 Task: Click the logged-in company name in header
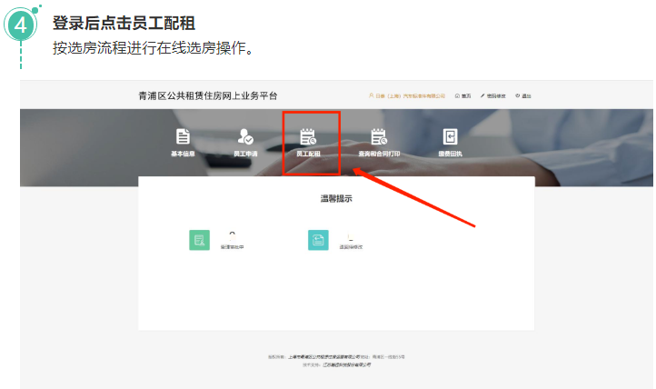click(x=409, y=95)
